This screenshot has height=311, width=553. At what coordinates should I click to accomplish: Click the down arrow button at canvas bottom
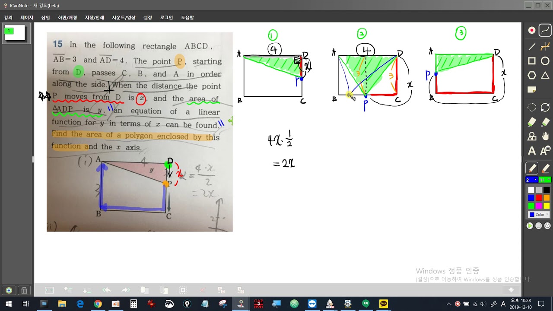[x=511, y=290]
